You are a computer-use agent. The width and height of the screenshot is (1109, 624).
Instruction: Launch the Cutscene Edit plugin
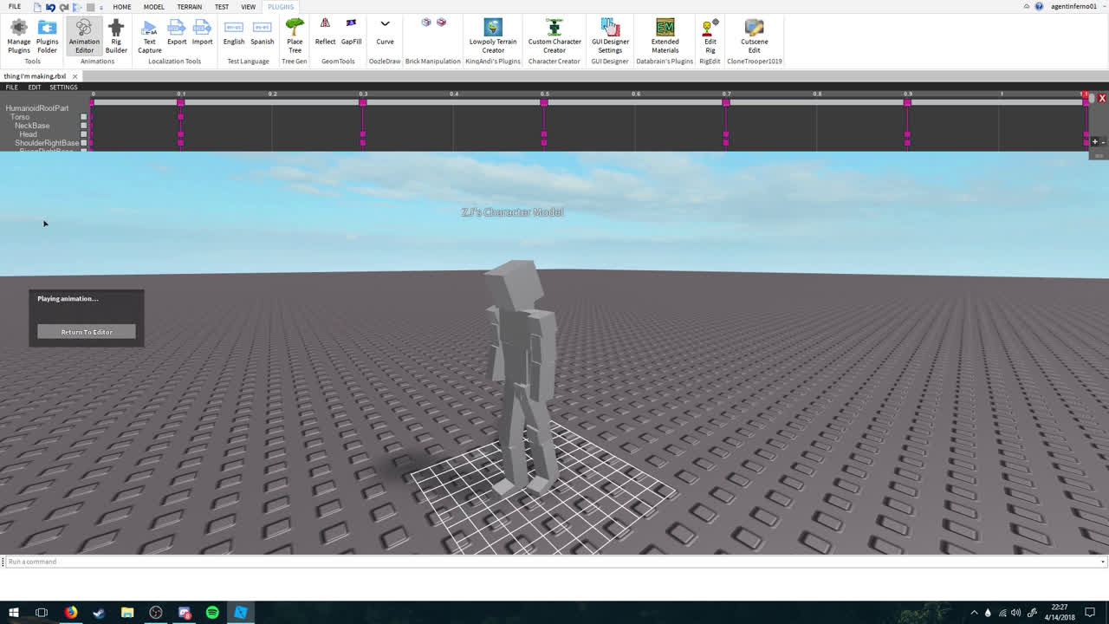point(754,36)
